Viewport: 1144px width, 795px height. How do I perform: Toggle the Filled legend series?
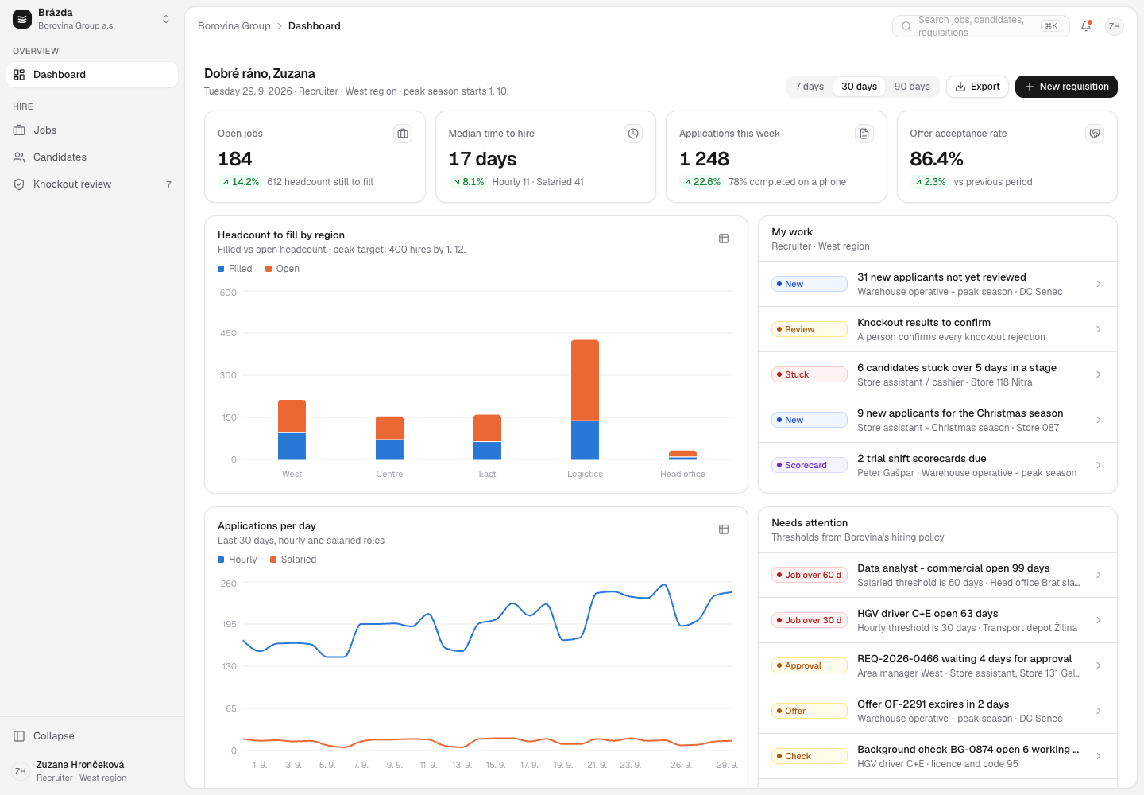tap(235, 269)
